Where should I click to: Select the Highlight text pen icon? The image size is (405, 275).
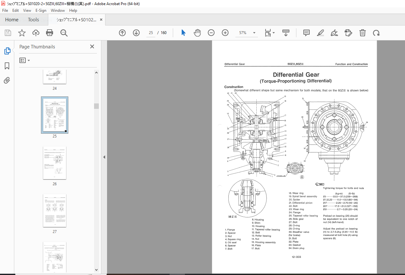[x=321, y=33]
